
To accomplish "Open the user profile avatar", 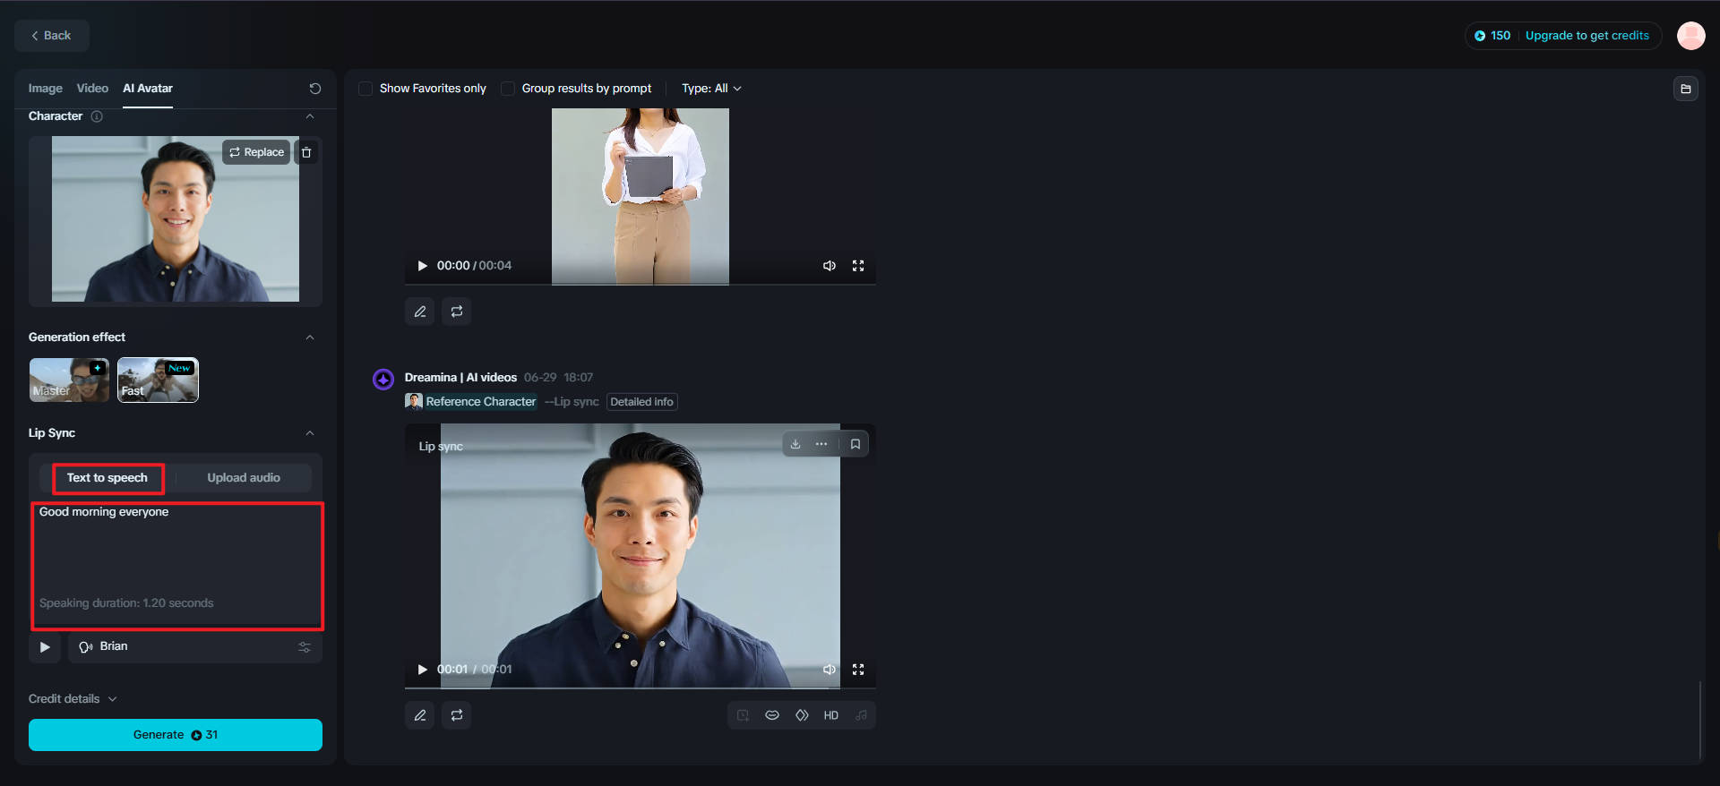I will [1690, 36].
